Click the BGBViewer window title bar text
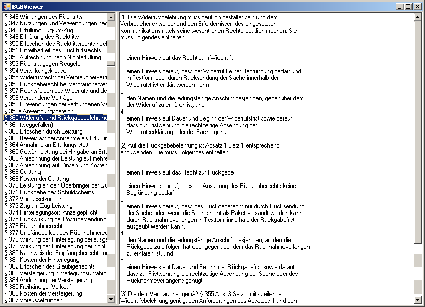Image resolution: width=425 pixels, height=307 pixels. [x=28, y=7]
